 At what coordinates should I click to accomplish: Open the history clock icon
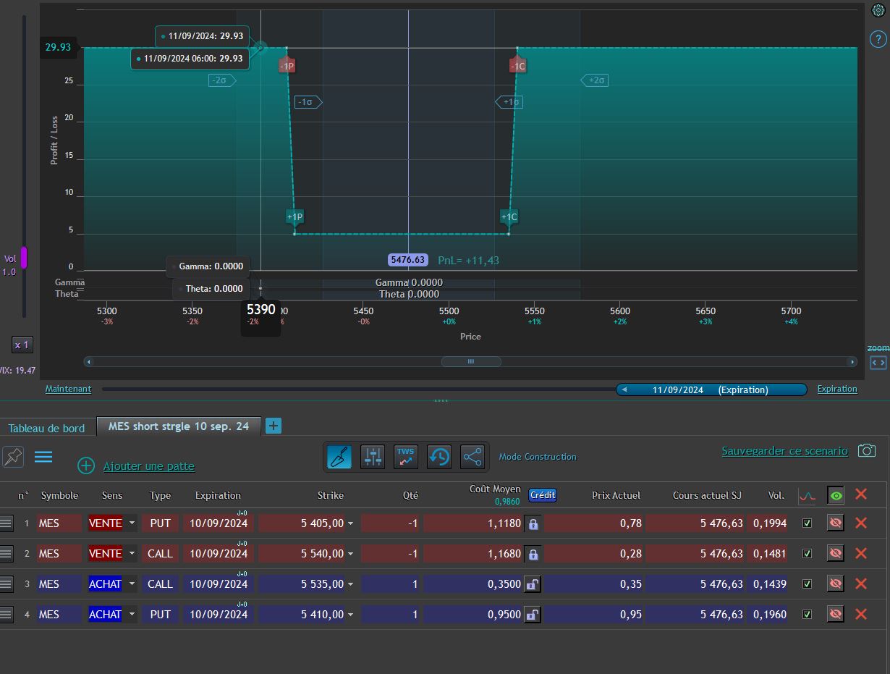[439, 457]
